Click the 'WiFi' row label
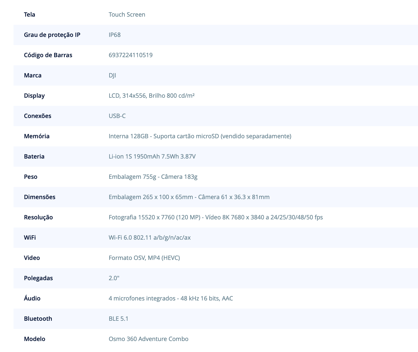 click(30, 238)
